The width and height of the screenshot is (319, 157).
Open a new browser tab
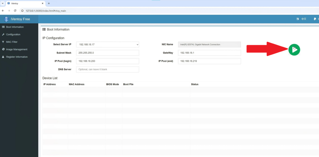(x=49, y=3)
